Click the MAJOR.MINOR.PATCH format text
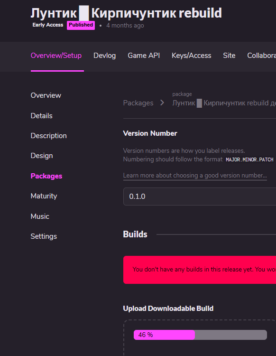 249,159
